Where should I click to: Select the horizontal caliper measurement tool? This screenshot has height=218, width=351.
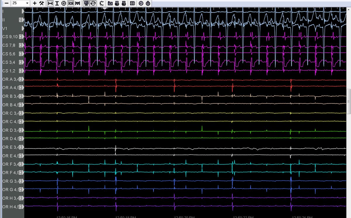point(50,3)
